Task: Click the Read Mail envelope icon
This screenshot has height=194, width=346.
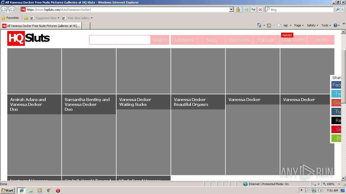Action: coord(279,25)
